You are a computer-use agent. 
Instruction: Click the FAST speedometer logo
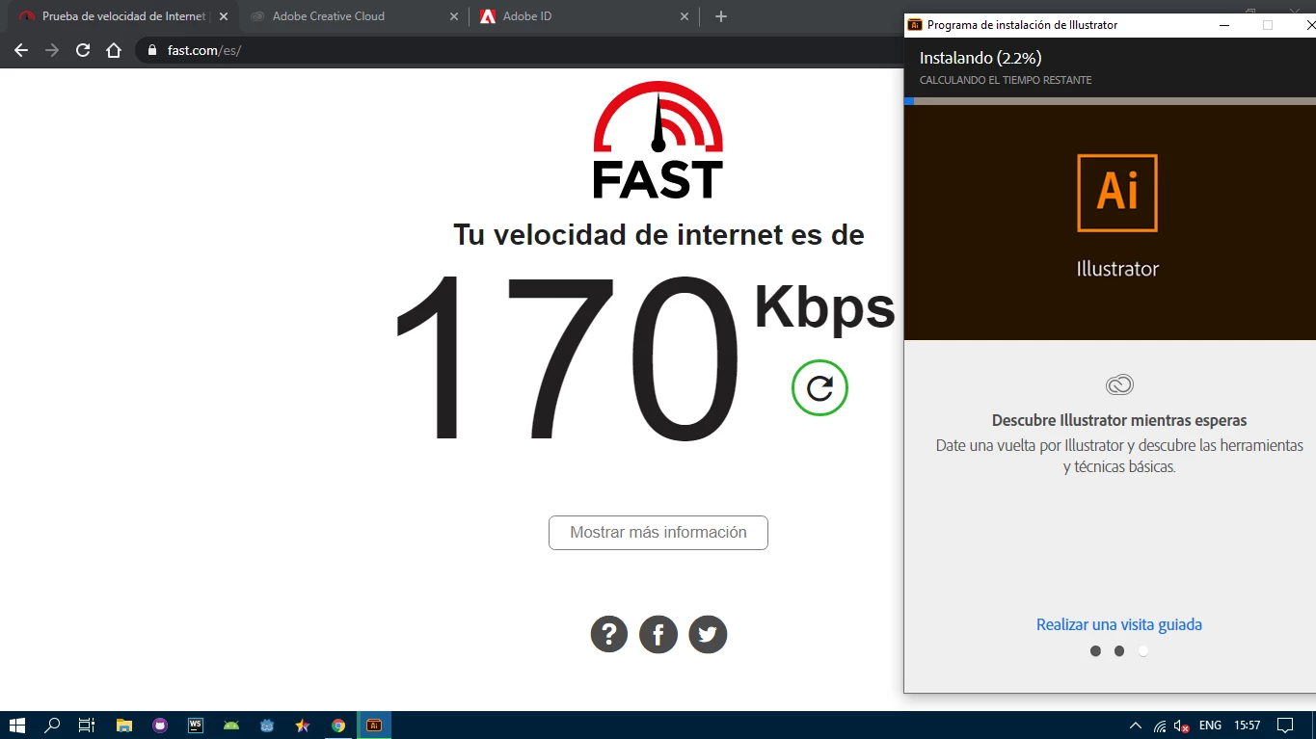pyautogui.click(x=658, y=141)
